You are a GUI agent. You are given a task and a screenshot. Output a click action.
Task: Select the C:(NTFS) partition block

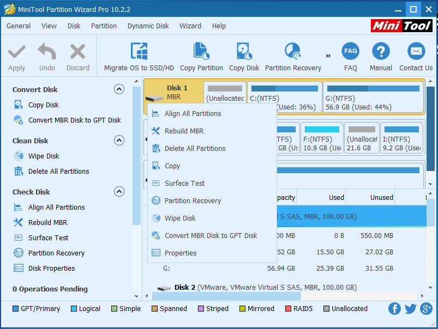[x=284, y=97]
